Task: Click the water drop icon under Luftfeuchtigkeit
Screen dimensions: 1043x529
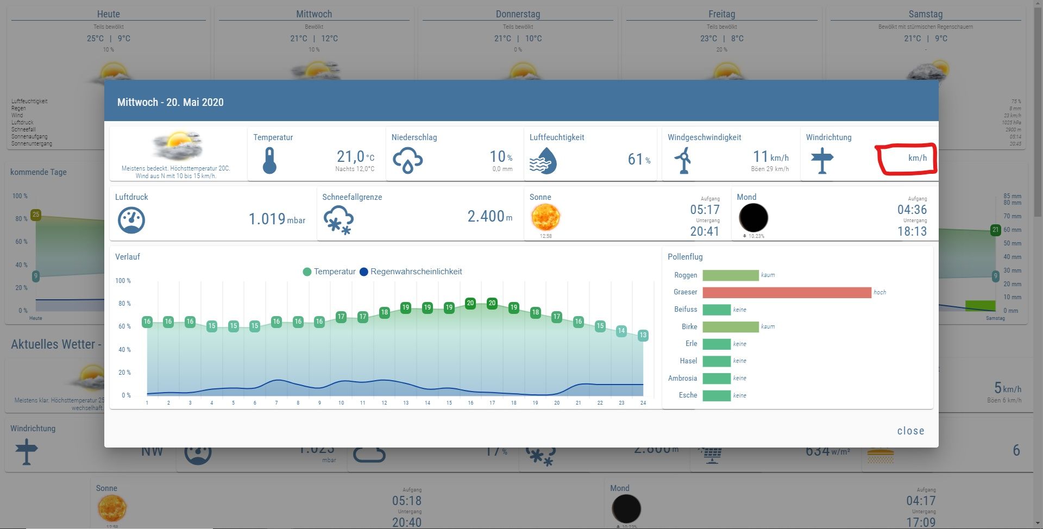Action: pos(544,161)
